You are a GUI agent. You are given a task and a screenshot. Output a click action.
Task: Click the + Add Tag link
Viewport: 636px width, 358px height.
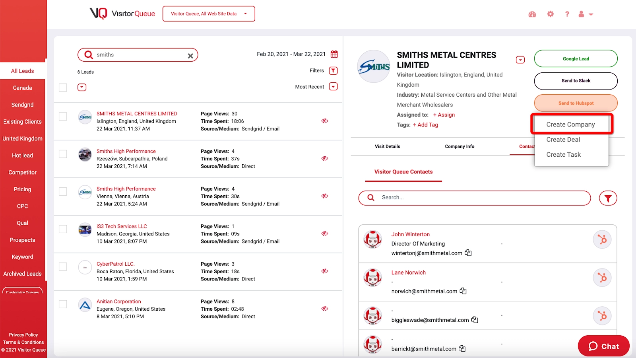[425, 125]
